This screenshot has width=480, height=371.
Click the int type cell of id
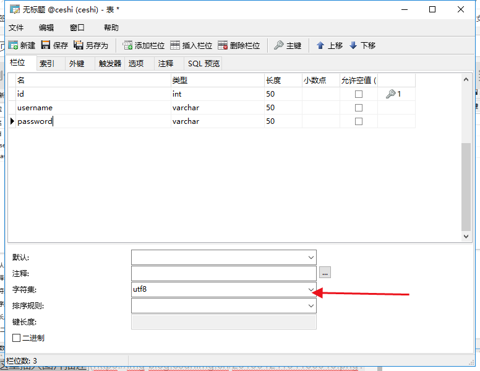(x=218, y=94)
